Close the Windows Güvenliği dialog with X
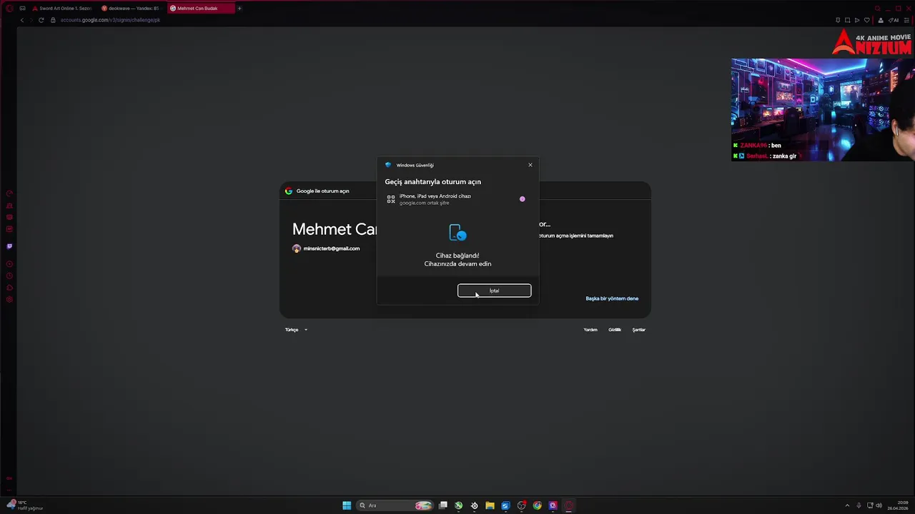This screenshot has height=514, width=915. point(530,165)
